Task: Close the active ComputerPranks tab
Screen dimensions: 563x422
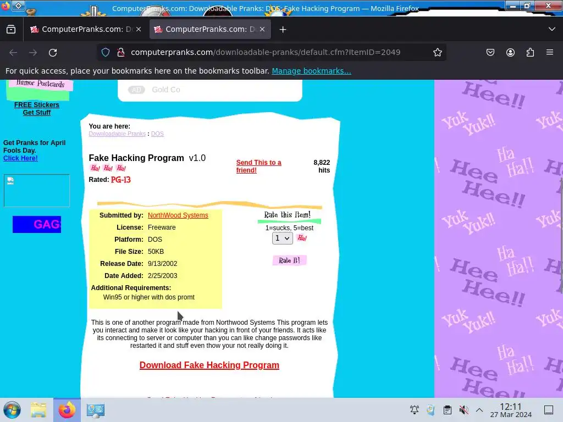Action: 262,30
